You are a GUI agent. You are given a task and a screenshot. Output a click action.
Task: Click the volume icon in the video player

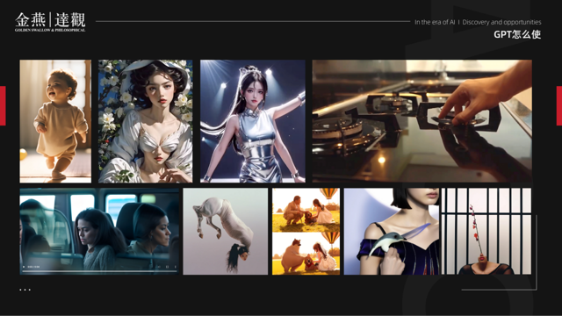tap(159, 267)
